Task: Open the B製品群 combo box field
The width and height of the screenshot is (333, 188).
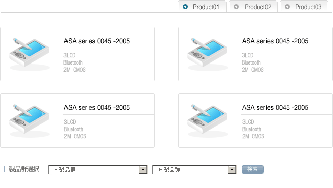Action: click(194, 170)
